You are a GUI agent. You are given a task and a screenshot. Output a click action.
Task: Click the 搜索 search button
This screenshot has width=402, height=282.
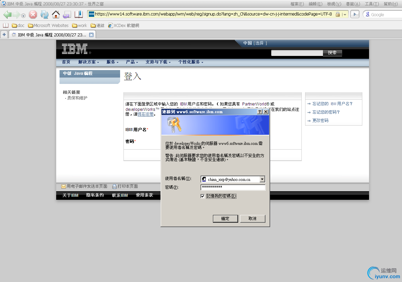[x=332, y=53]
